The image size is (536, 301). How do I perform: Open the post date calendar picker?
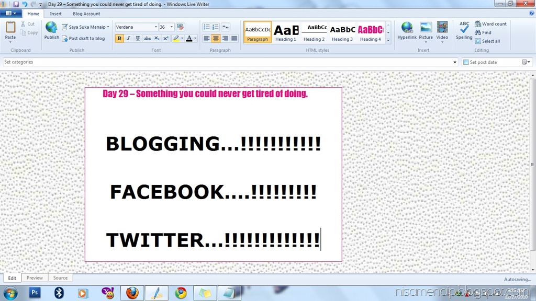[526, 62]
